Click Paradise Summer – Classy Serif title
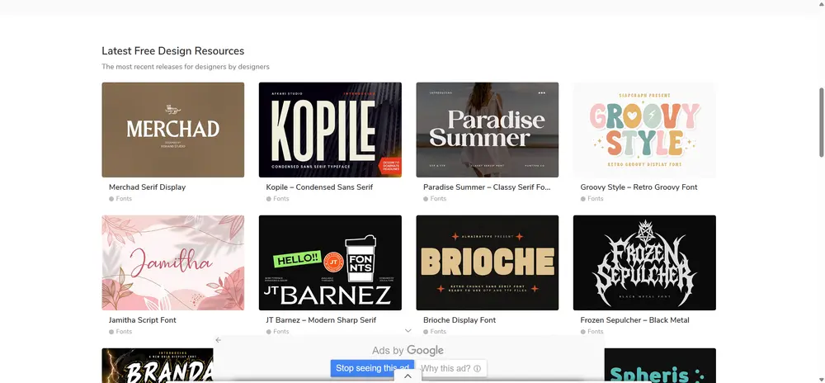This screenshot has height=383, width=825. click(487, 187)
